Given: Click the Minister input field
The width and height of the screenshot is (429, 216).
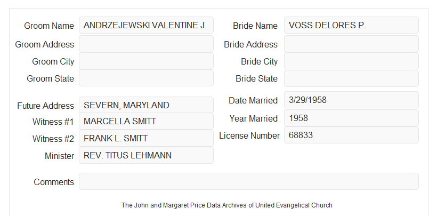Looking at the screenshot, I should (146, 155).
